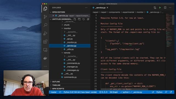Click experimental breadcrumb segment

pos(128,12)
